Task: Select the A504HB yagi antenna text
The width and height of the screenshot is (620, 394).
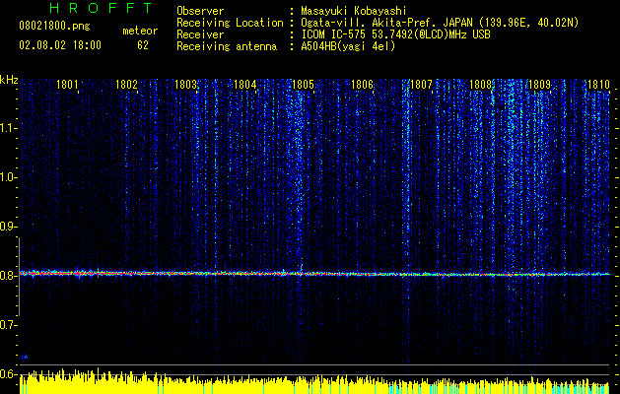Action: pyautogui.click(x=348, y=45)
